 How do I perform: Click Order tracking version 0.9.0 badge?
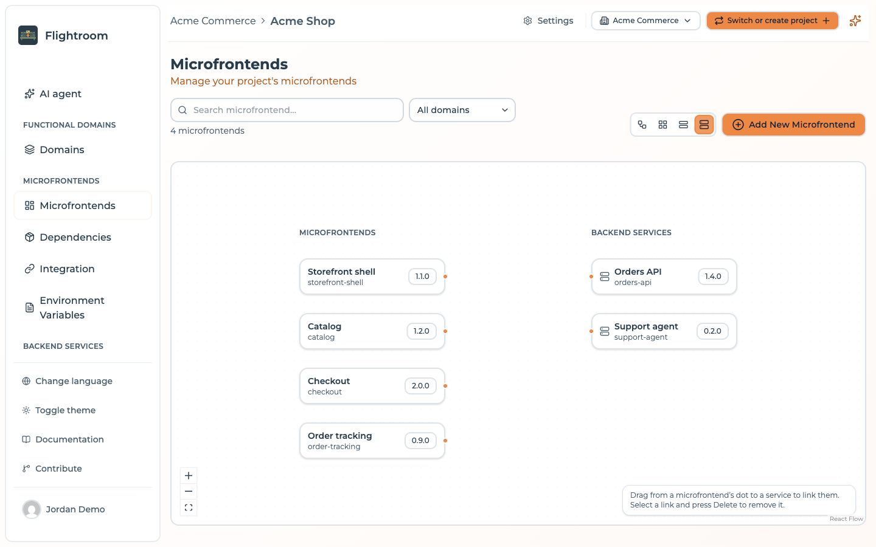point(420,441)
